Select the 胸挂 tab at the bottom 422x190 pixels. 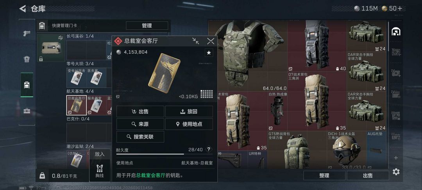click(100, 170)
